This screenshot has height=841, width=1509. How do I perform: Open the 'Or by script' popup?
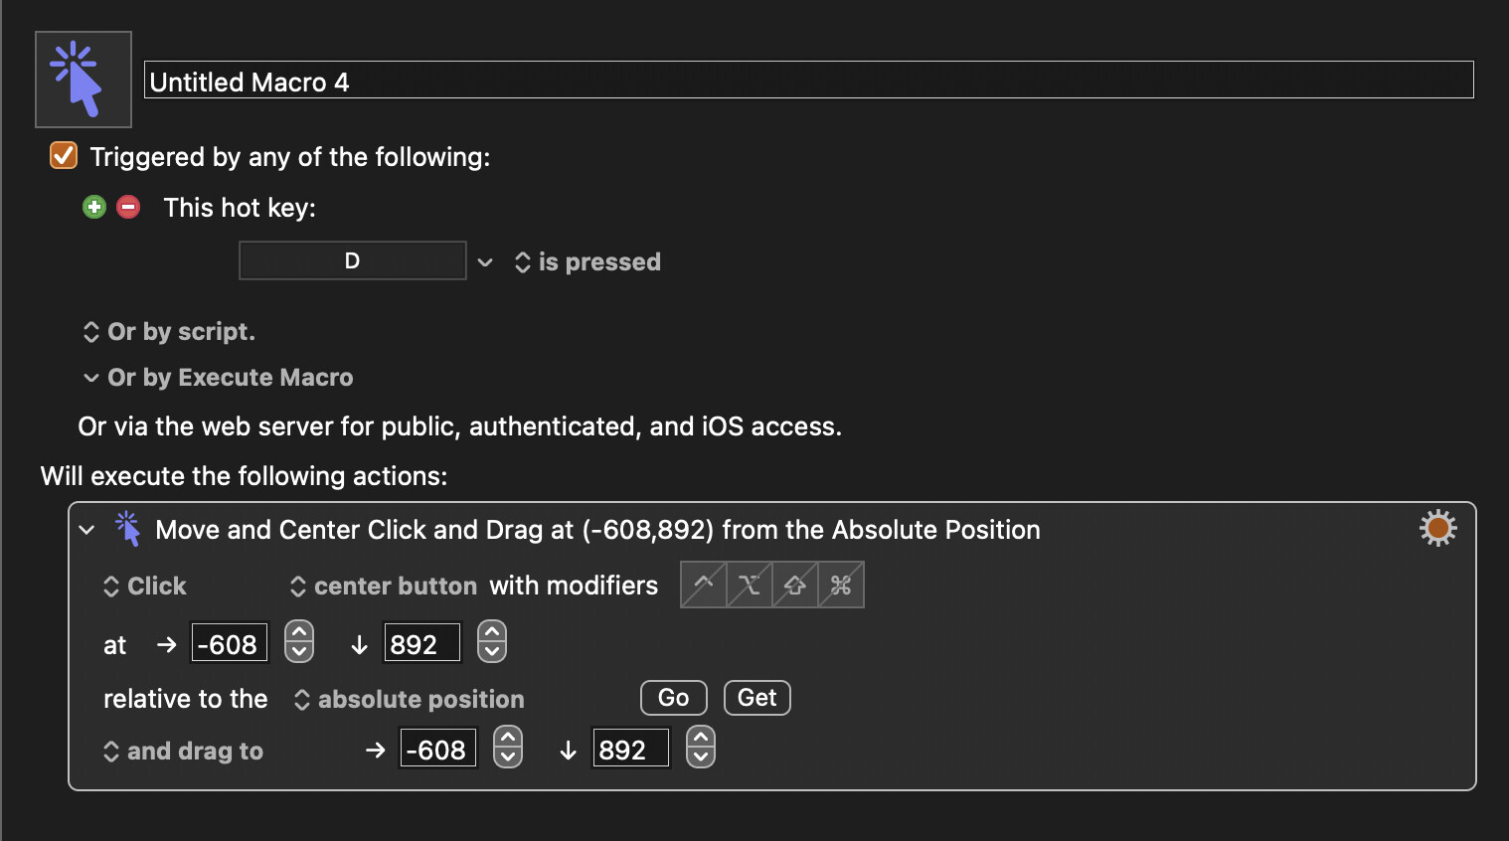point(169,332)
